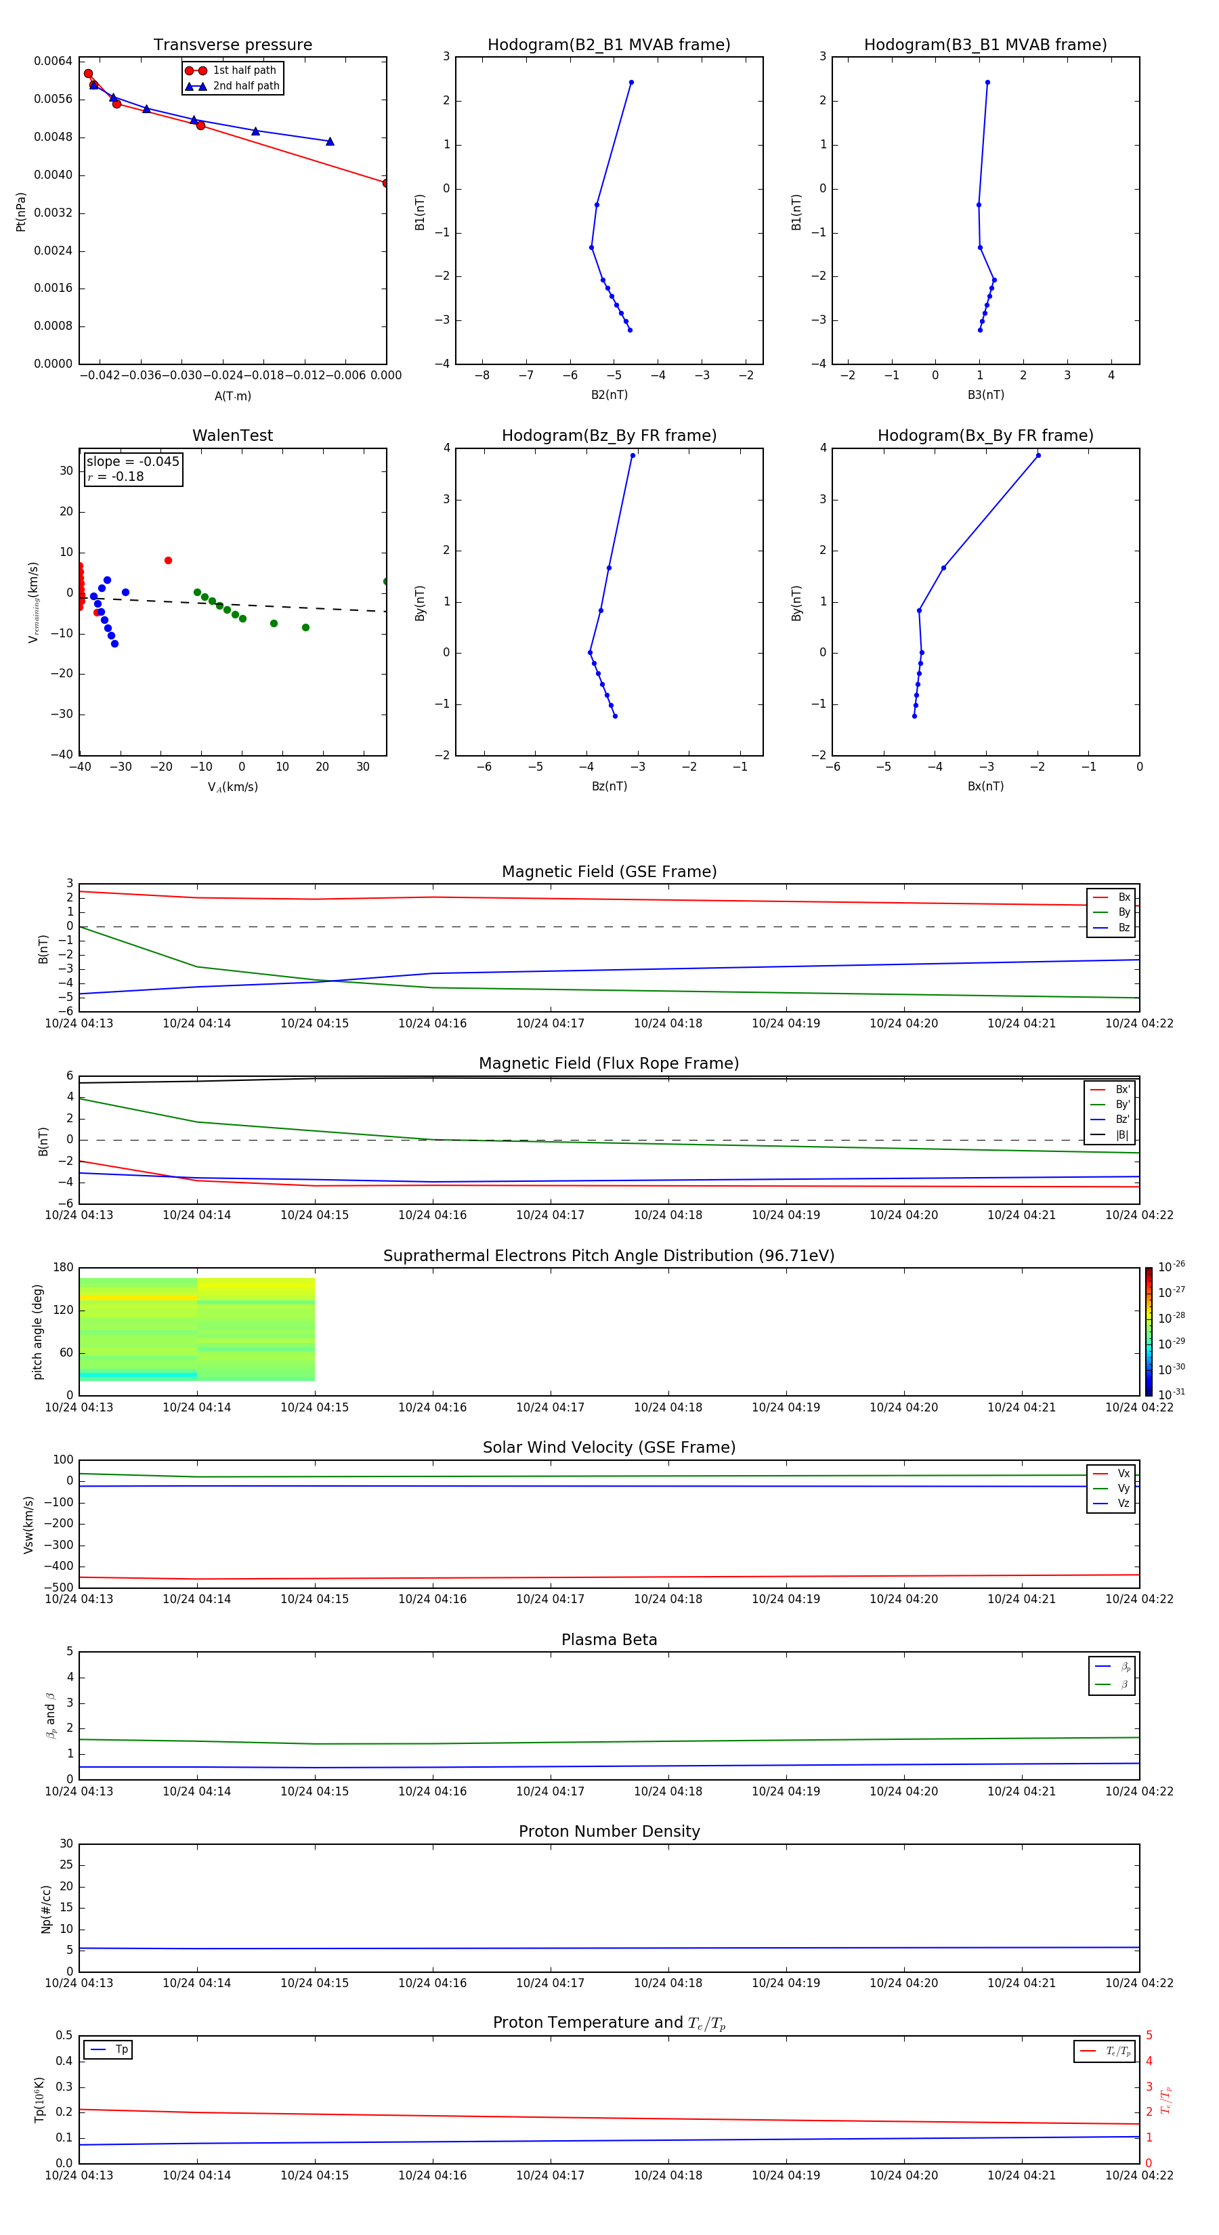This screenshot has width=1219, height=2235.
Task: Click the 'Solar Wind Velocity (GSE Frame)' title
Action: pos(609,1448)
